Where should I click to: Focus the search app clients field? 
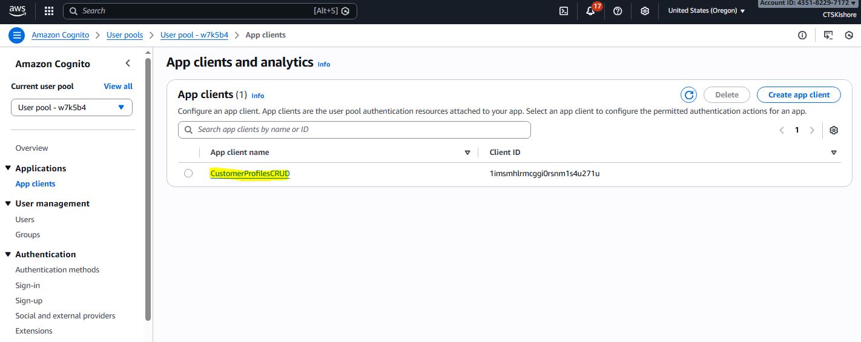354,130
